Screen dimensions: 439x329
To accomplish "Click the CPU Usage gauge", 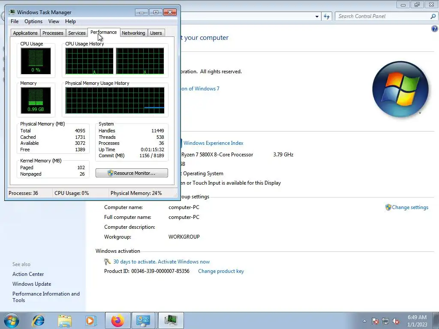I will (36, 61).
